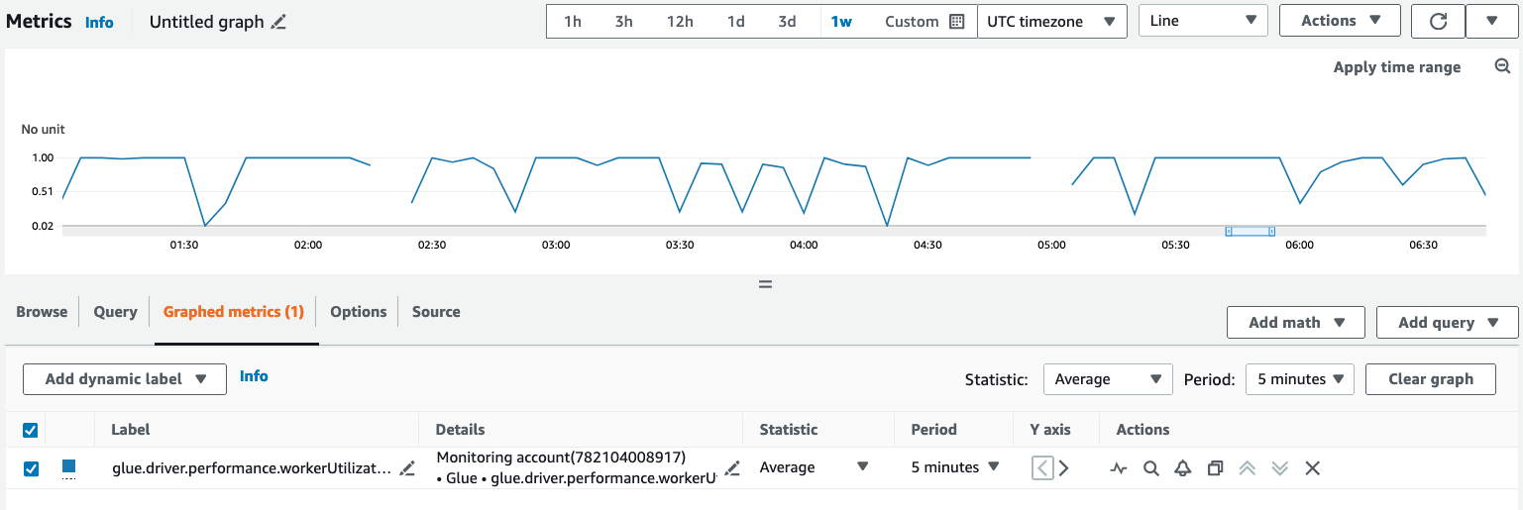The height and width of the screenshot is (510, 1523).
Task: Click the blue metric color swatch
Action: [x=69, y=466]
